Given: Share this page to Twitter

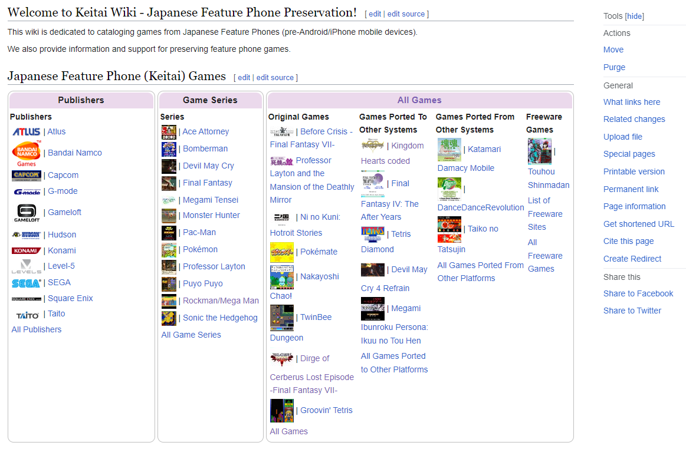Looking at the screenshot, I should coord(632,311).
